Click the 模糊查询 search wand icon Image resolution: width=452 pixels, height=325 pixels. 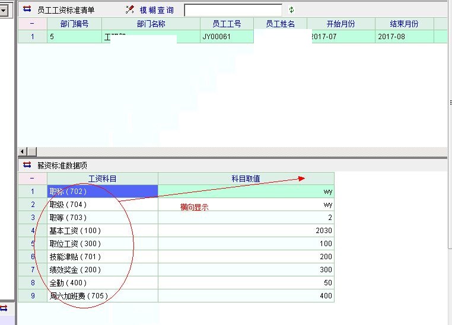pyautogui.click(x=130, y=9)
